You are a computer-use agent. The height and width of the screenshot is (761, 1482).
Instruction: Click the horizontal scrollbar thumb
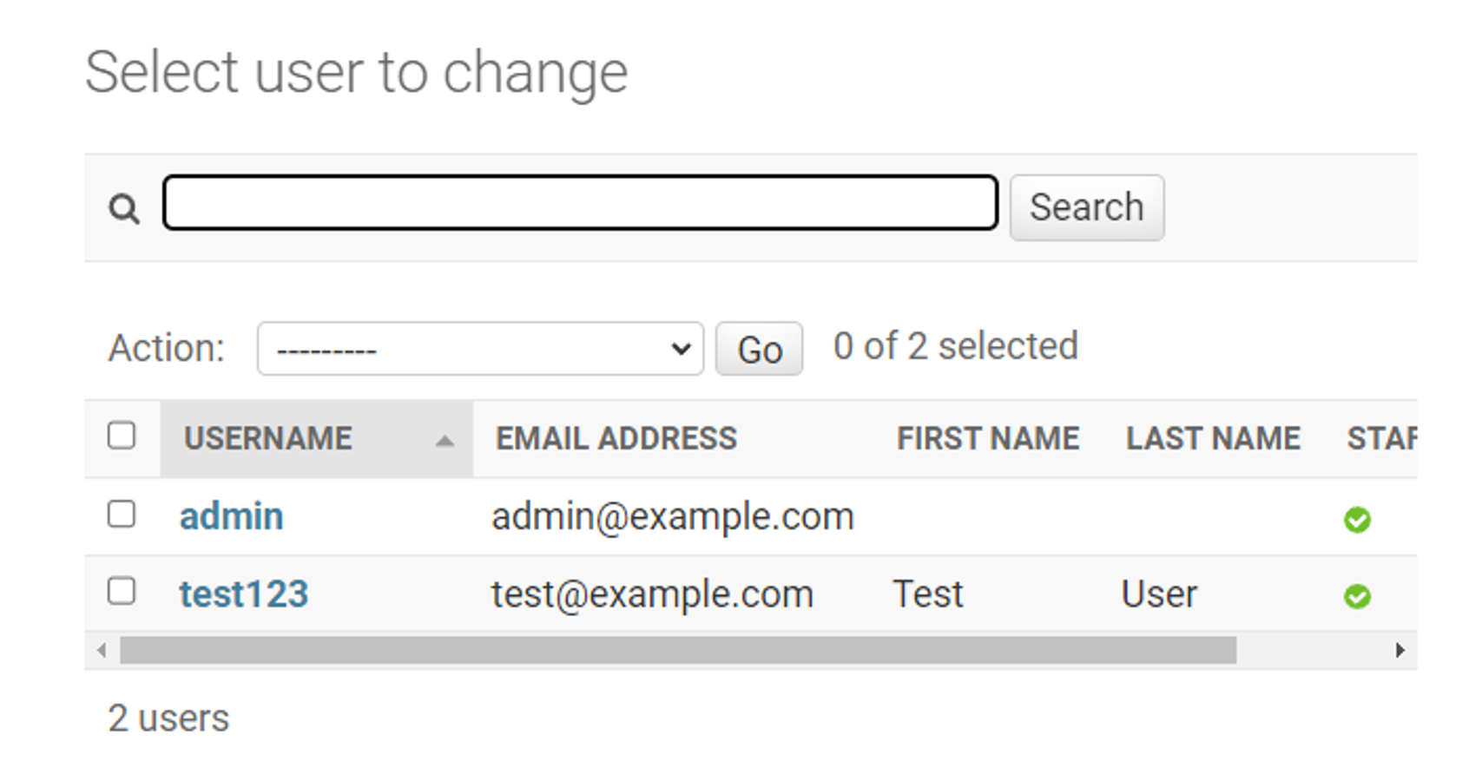[677, 650]
